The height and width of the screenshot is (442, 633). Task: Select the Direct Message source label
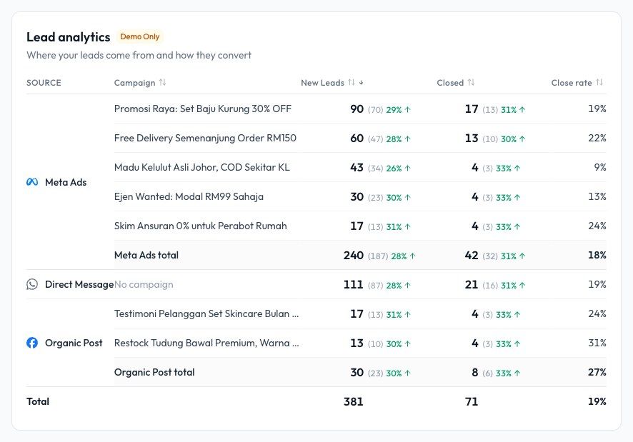pyautogui.click(x=79, y=285)
